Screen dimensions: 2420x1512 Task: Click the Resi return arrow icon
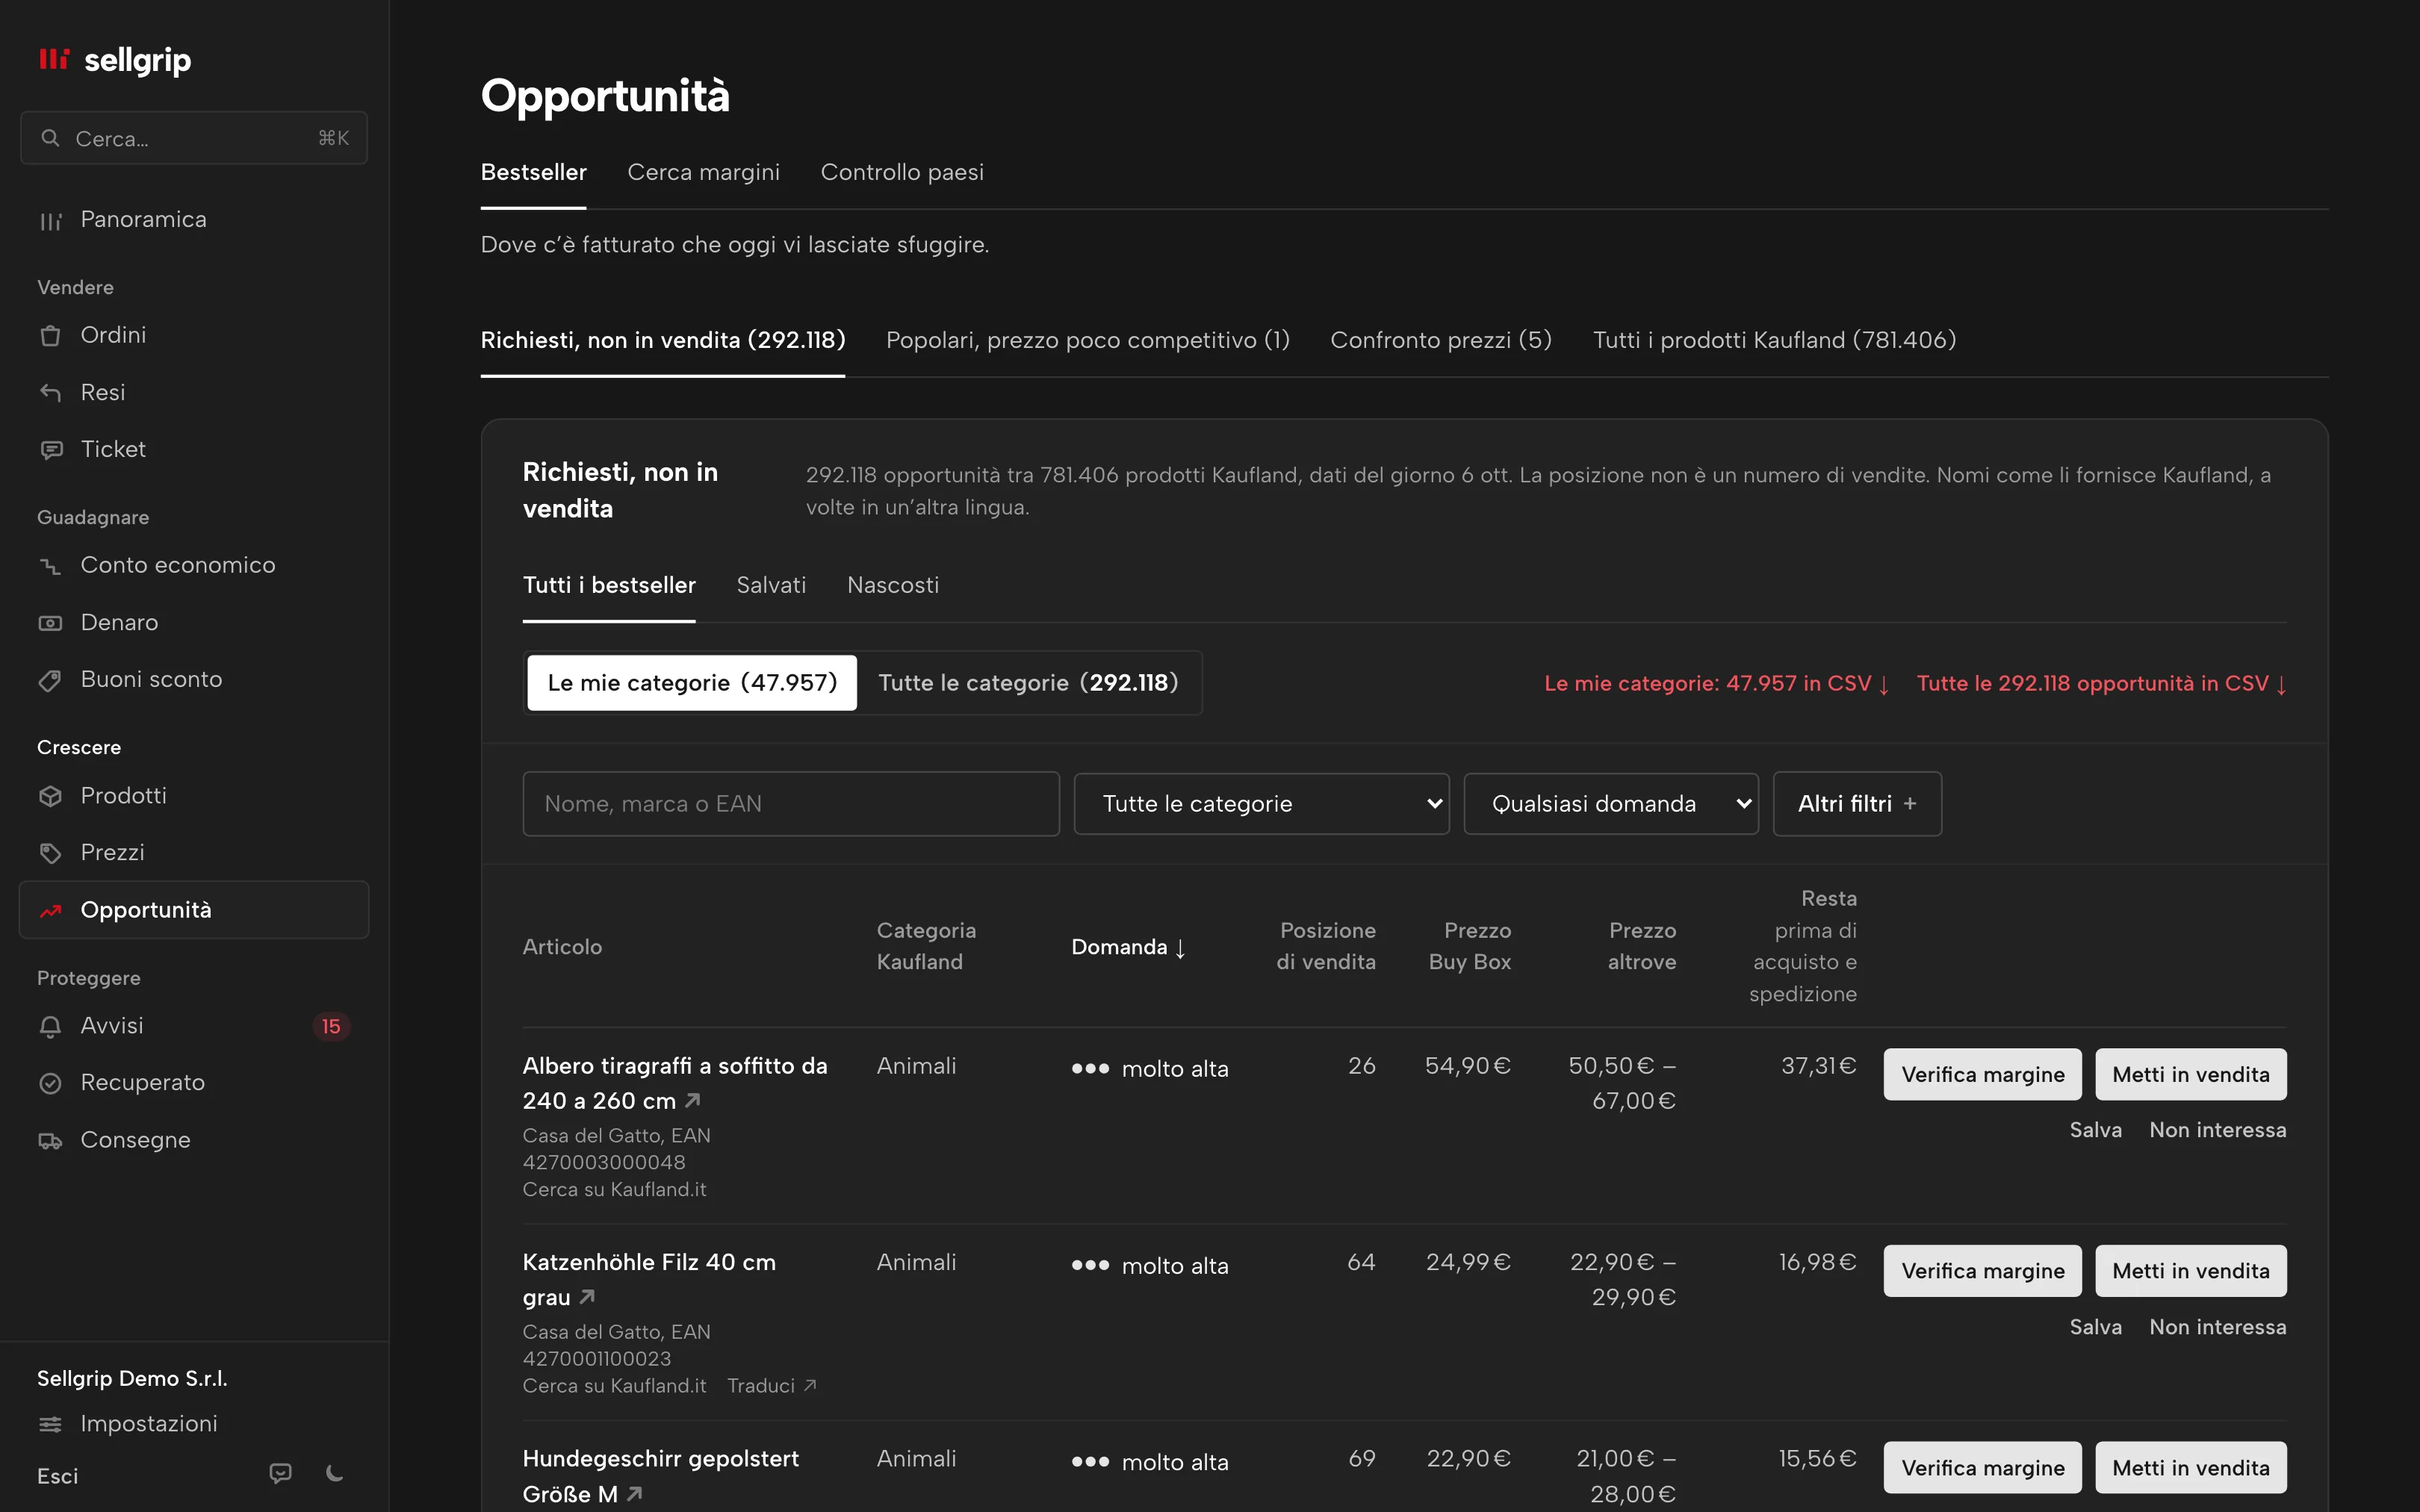[x=50, y=393]
